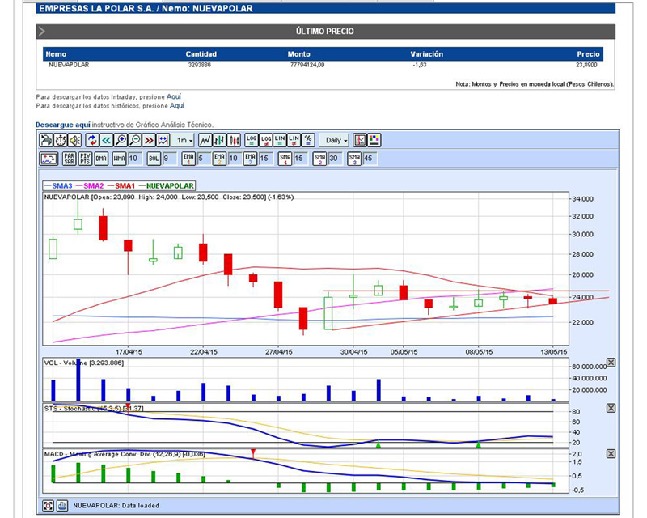Click the print chart icon
This screenshot has height=518, width=647.
click(46, 141)
